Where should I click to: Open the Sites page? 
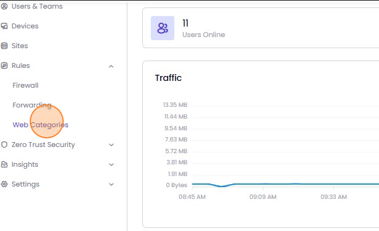pos(20,46)
